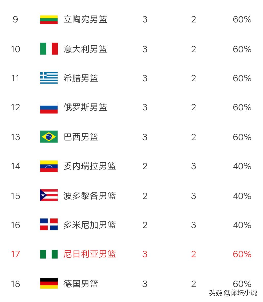Open the 委内瑞拉男篮 team link
263x302 pixels.
point(90,166)
